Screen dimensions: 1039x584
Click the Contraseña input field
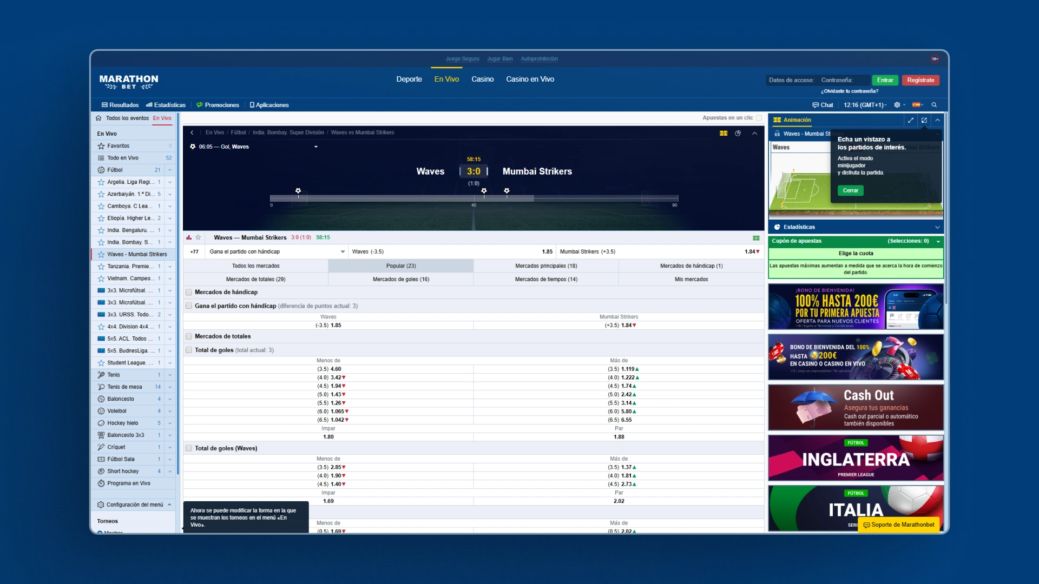click(844, 80)
